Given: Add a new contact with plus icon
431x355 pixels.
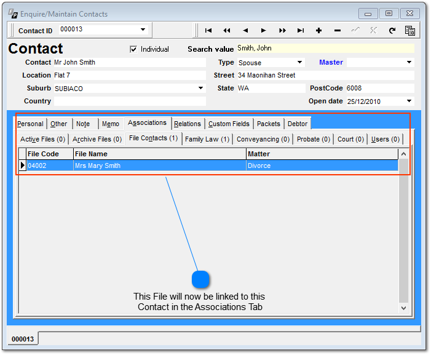Looking at the screenshot, I should pyautogui.click(x=318, y=30).
